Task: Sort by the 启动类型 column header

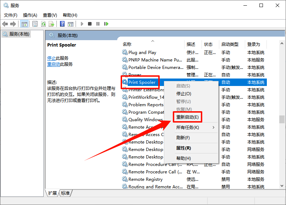Action: 230,44
